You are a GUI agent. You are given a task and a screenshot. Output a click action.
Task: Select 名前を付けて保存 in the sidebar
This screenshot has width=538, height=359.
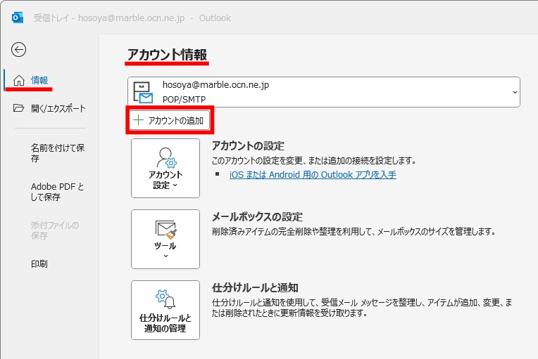(x=58, y=153)
